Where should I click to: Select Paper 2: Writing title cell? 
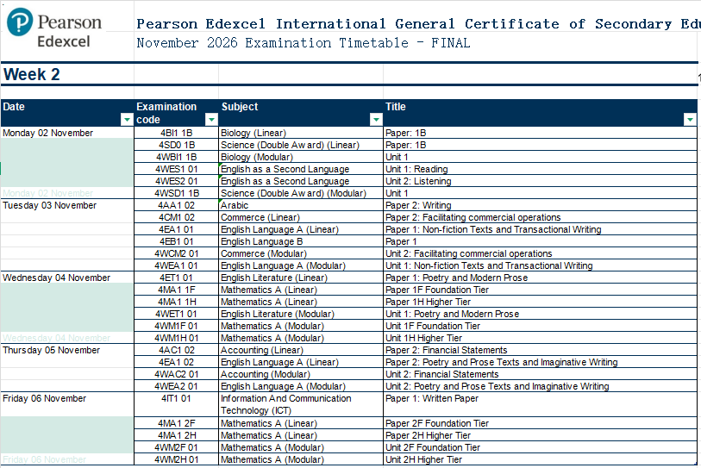[x=540, y=205]
